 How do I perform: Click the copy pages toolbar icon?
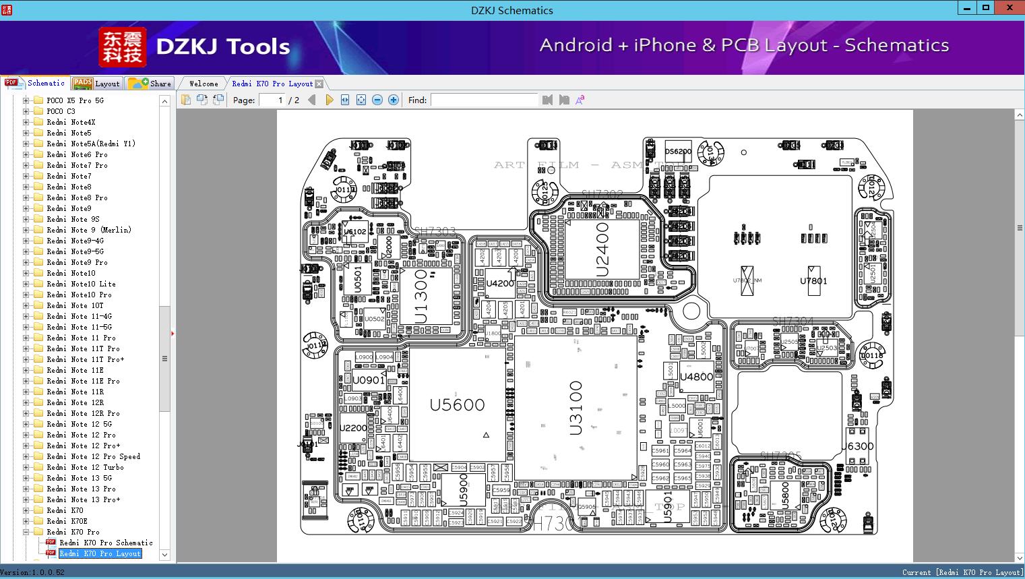pyautogui.click(x=186, y=100)
